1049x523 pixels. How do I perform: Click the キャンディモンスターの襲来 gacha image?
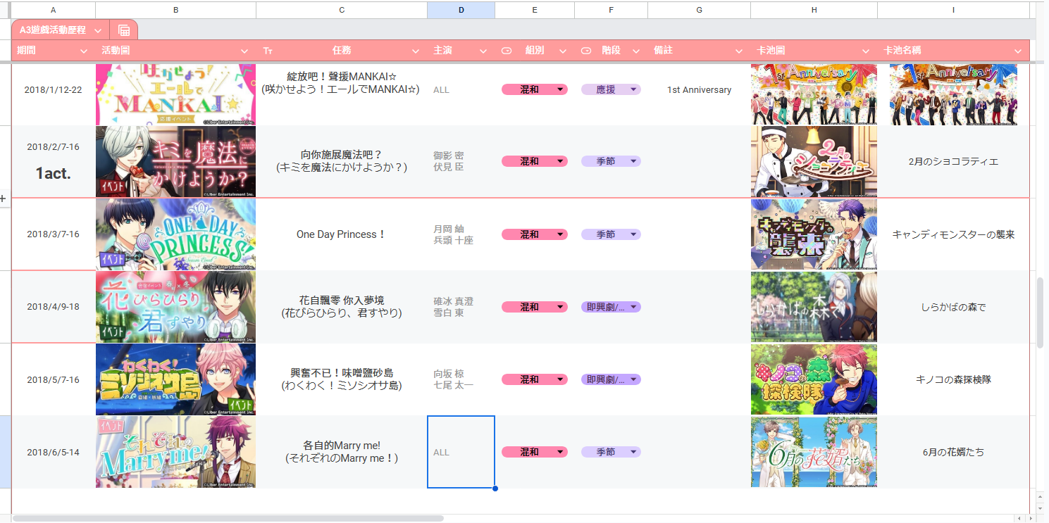click(814, 234)
